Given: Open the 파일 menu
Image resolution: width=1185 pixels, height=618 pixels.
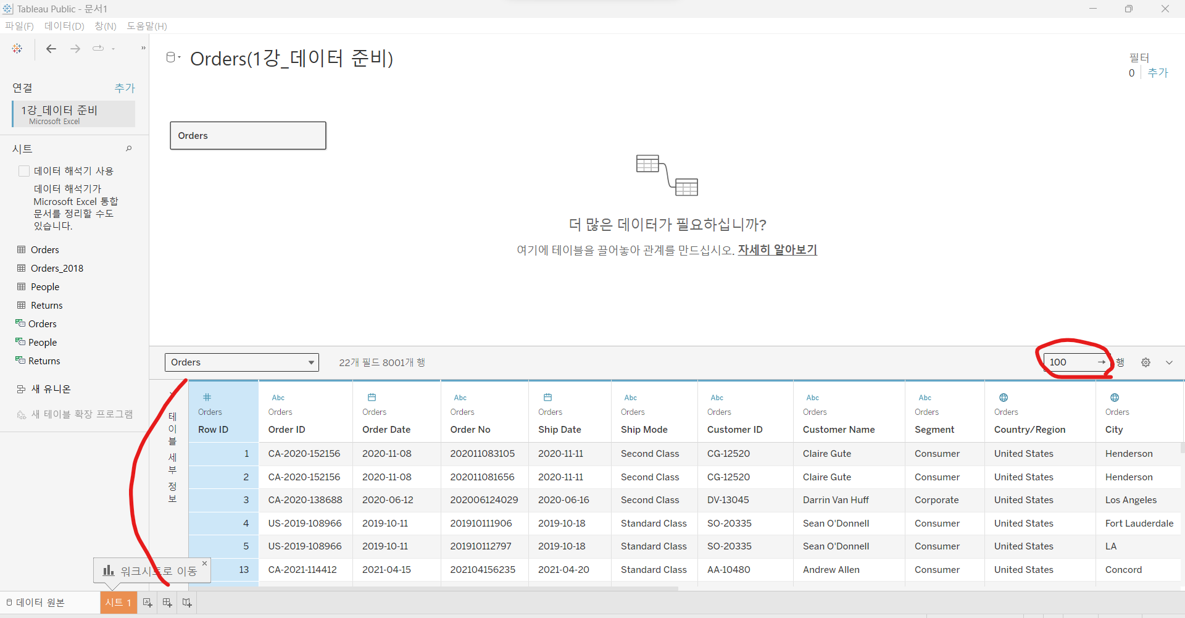Looking at the screenshot, I should point(19,26).
